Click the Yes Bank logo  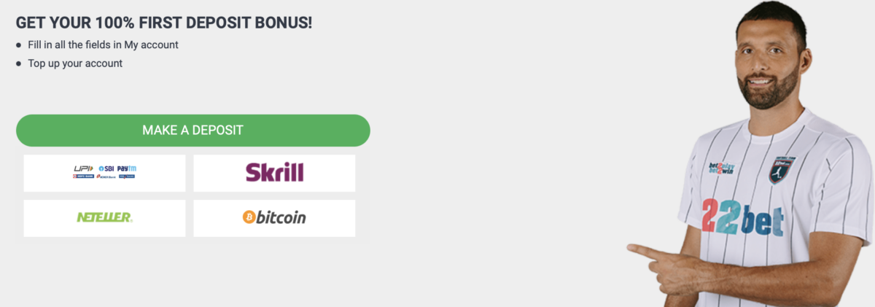(127, 176)
